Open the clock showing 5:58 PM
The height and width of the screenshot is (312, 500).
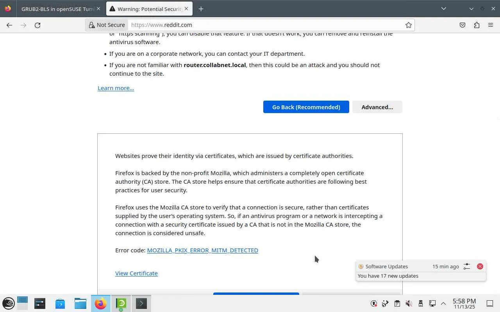pos(464,303)
